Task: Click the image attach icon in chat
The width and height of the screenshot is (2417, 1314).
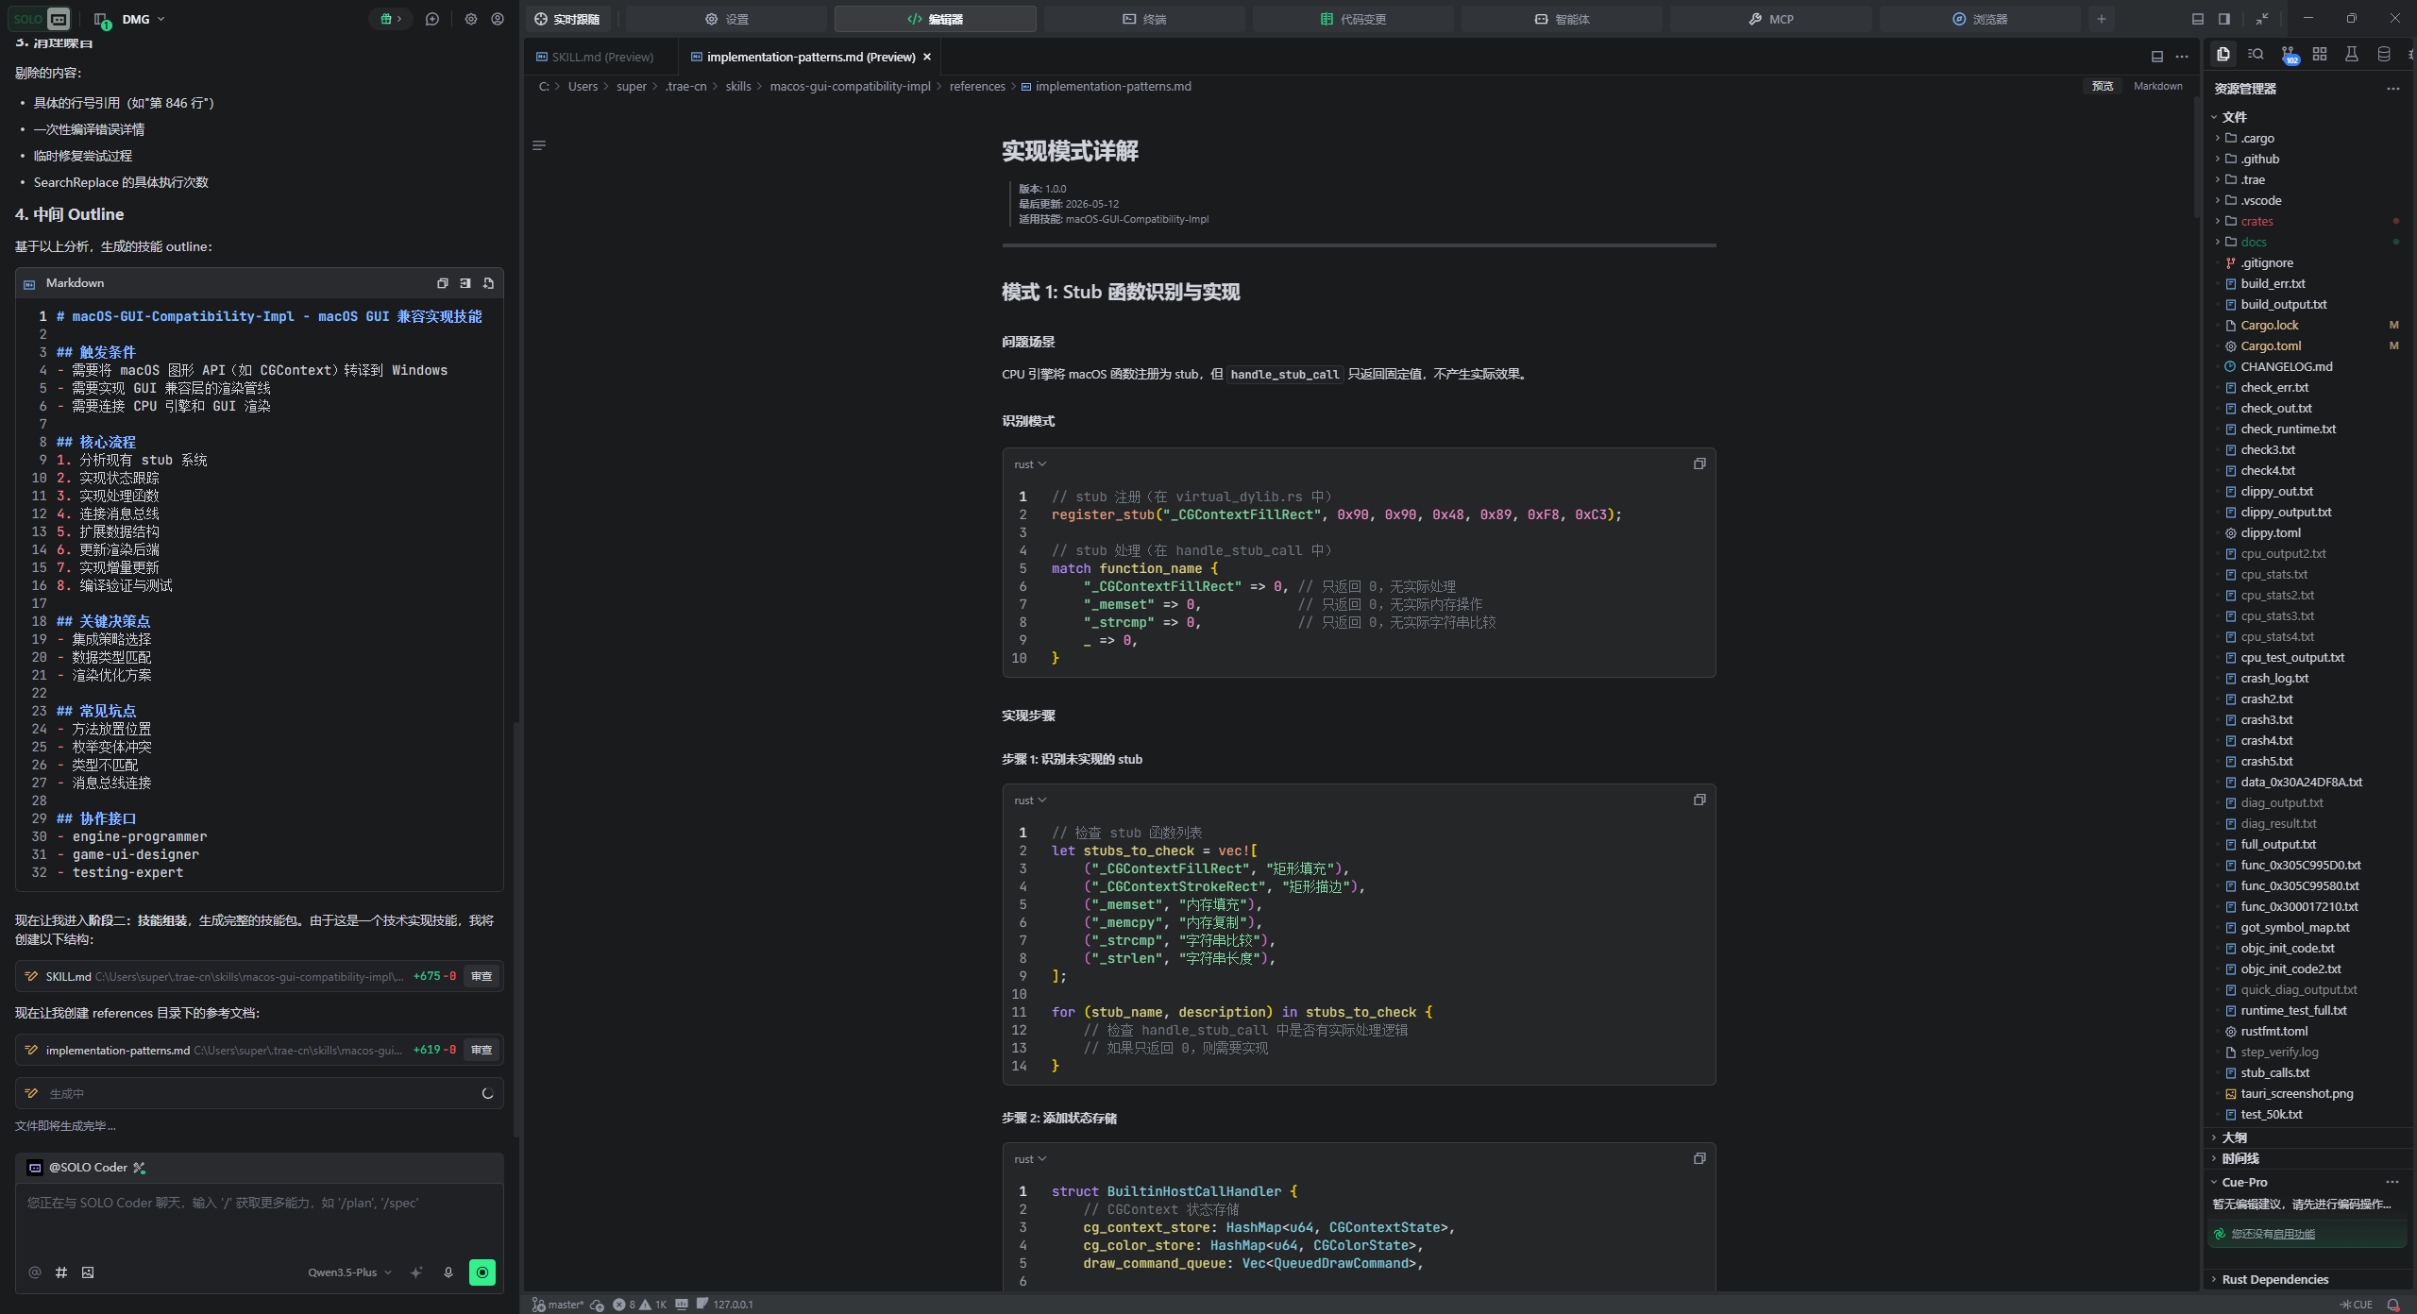Action: [88, 1272]
